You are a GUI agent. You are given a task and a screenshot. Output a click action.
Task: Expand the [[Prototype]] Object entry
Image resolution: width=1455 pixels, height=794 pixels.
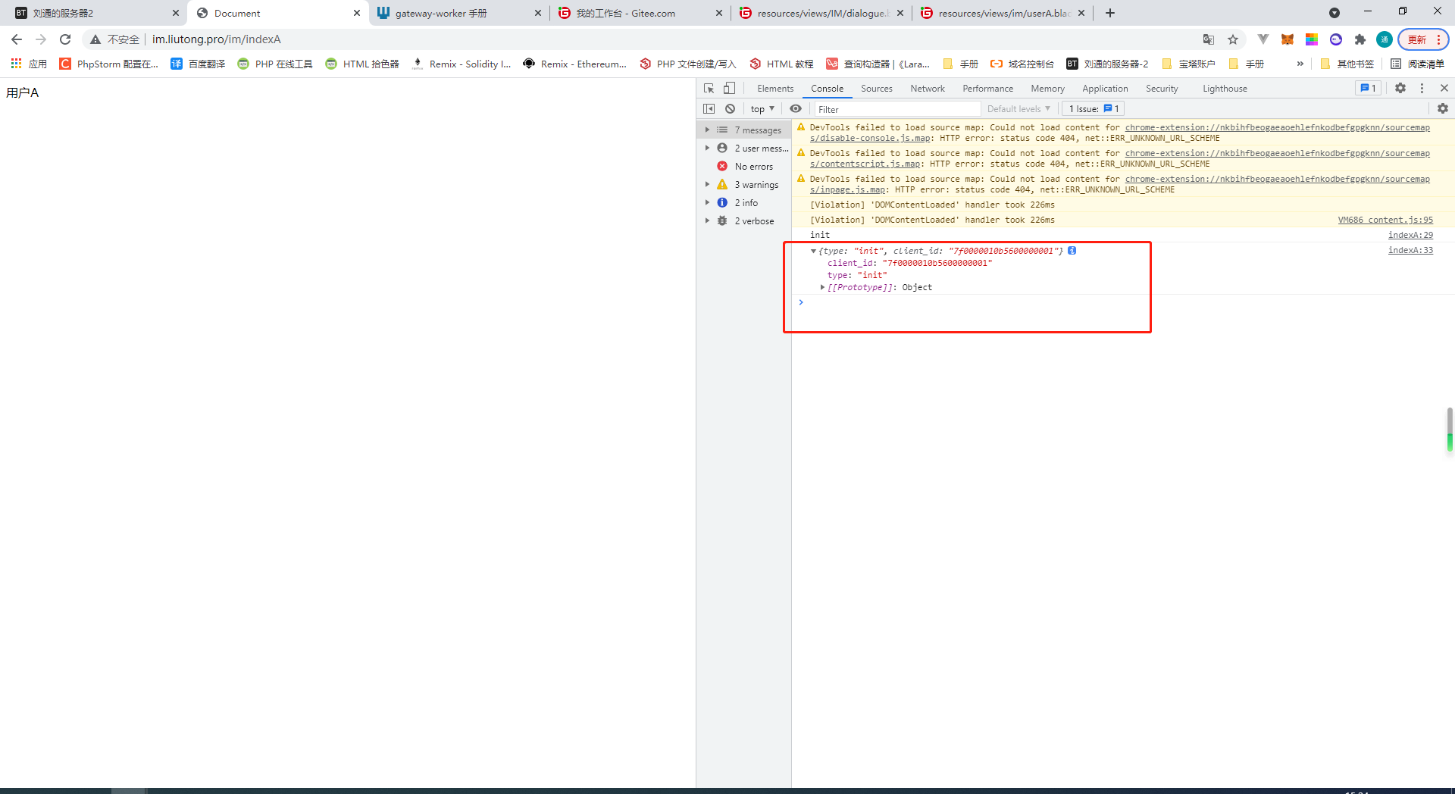pos(822,287)
